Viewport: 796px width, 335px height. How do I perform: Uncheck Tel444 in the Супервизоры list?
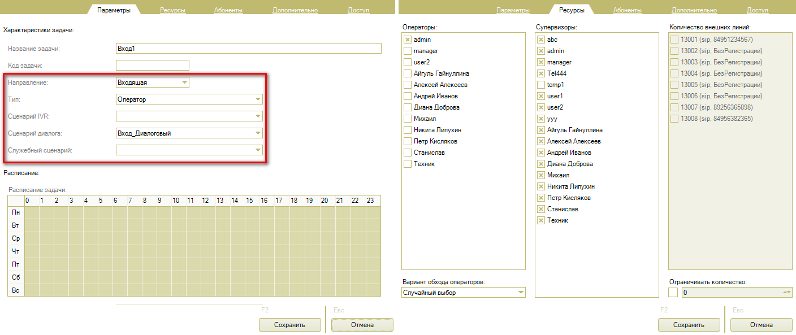pos(541,73)
